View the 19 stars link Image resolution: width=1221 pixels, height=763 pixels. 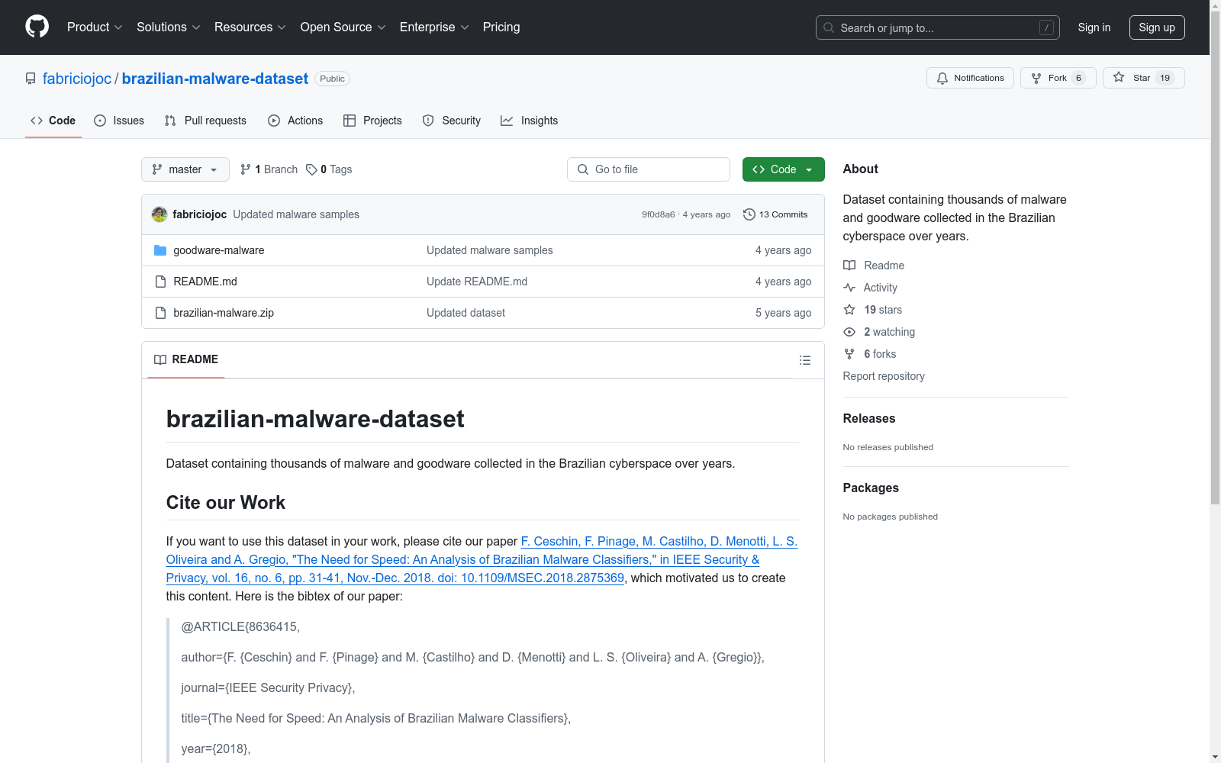(873, 310)
